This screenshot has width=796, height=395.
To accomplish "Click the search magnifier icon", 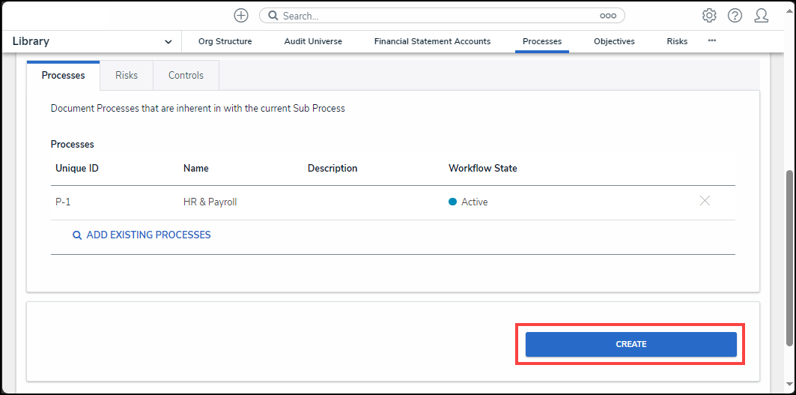I will (273, 16).
